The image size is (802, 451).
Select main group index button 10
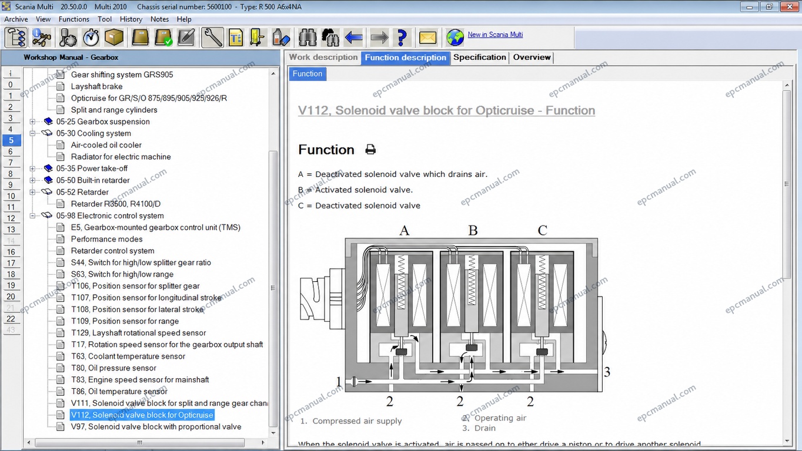click(x=11, y=196)
